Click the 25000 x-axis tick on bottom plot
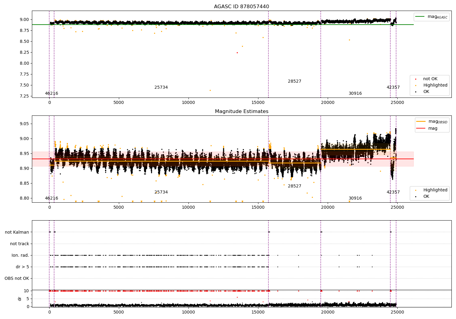The image size is (456, 319). [x=397, y=312]
